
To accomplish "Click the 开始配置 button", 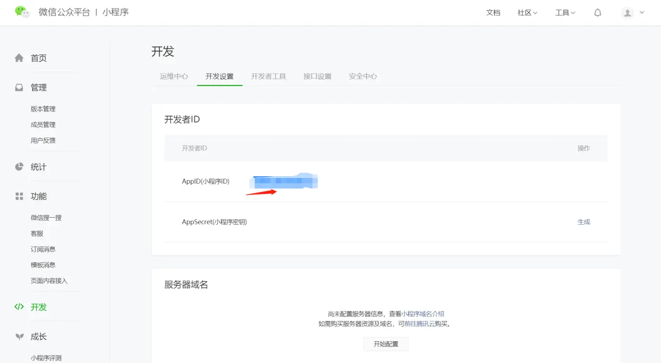I will tap(386, 344).
